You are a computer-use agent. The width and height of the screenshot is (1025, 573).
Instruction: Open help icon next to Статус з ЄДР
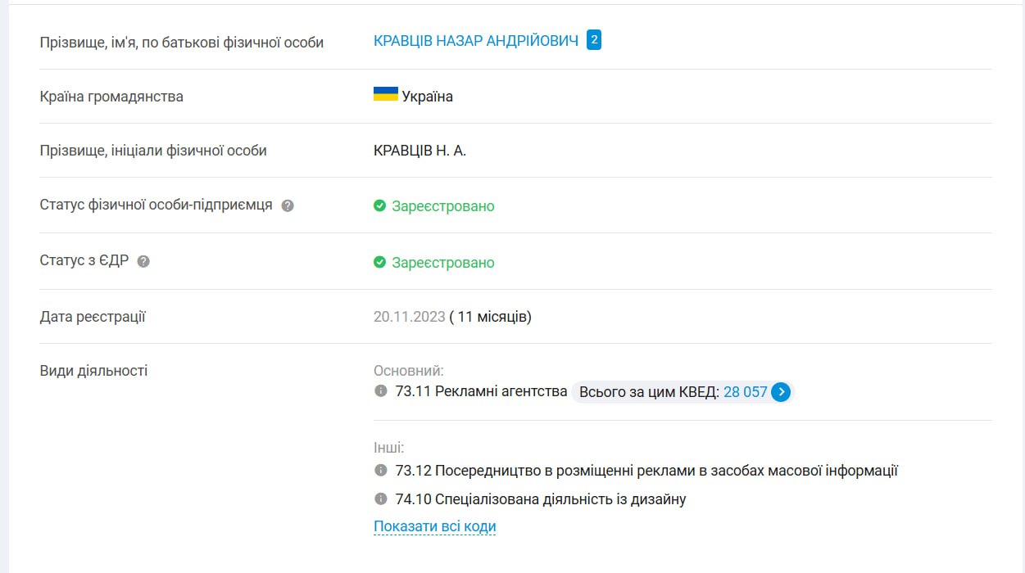click(x=143, y=262)
